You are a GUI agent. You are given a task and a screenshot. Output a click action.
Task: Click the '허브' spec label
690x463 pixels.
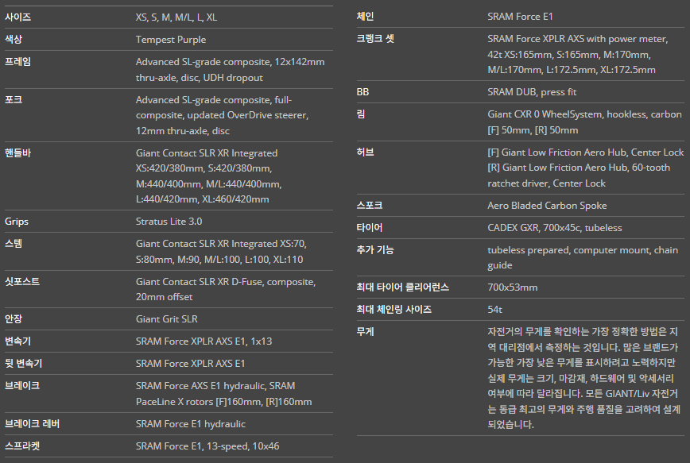coord(365,152)
